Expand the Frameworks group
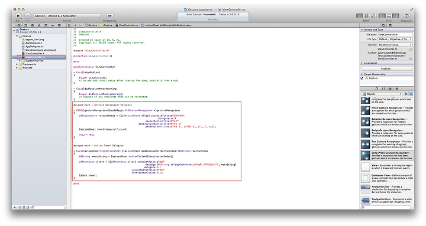The image size is (426, 226). click(17, 64)
